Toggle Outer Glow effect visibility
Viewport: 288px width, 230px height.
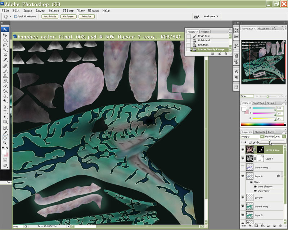coord(255,191)
